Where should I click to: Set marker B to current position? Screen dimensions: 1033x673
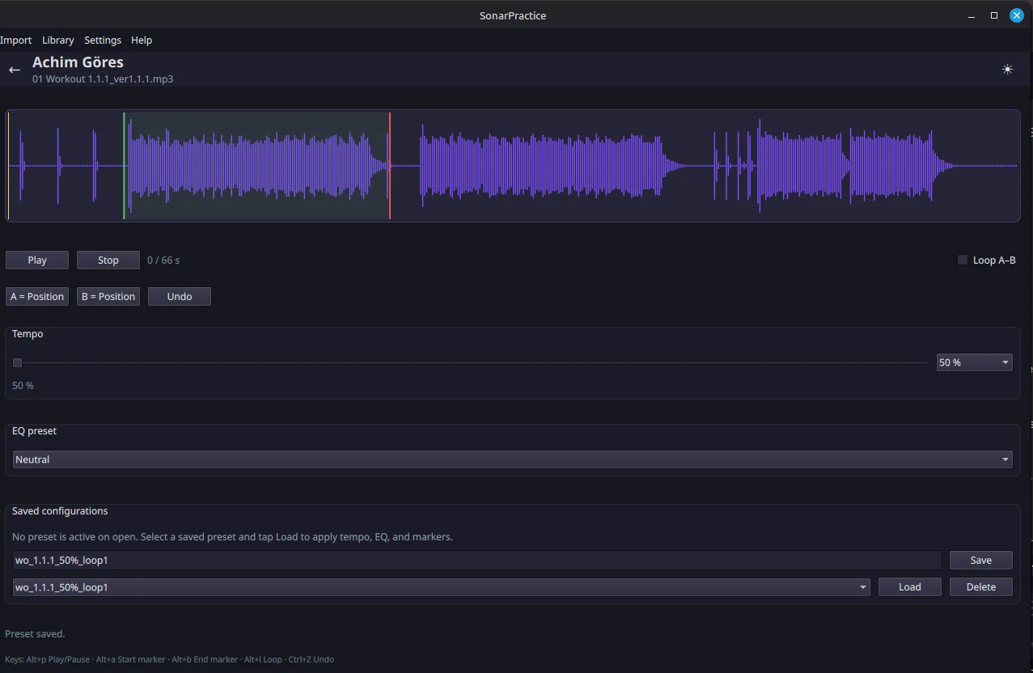[108, 297]
